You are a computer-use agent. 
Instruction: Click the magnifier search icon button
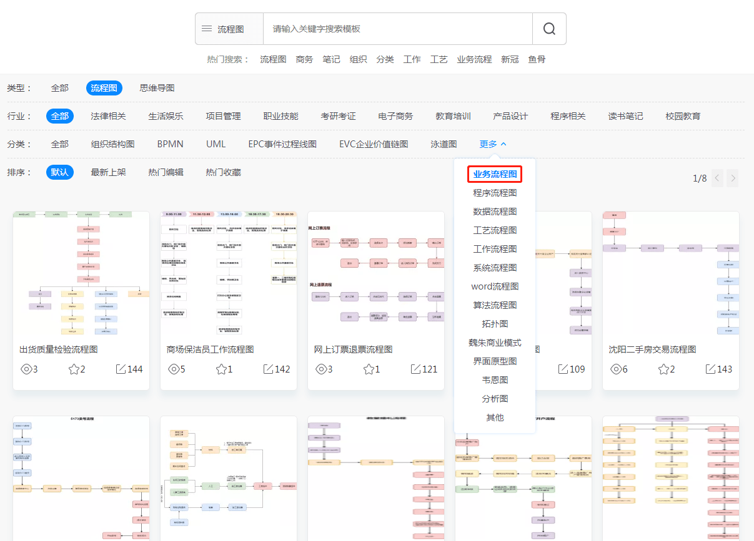tap(549, 29)
